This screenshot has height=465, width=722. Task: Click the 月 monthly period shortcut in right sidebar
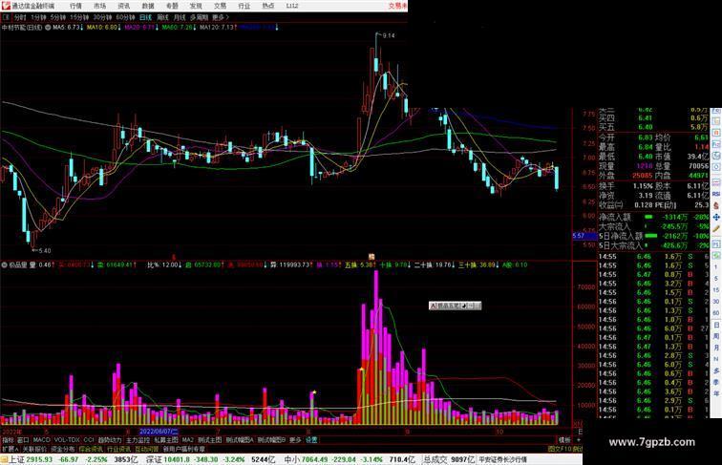[716, 347]
